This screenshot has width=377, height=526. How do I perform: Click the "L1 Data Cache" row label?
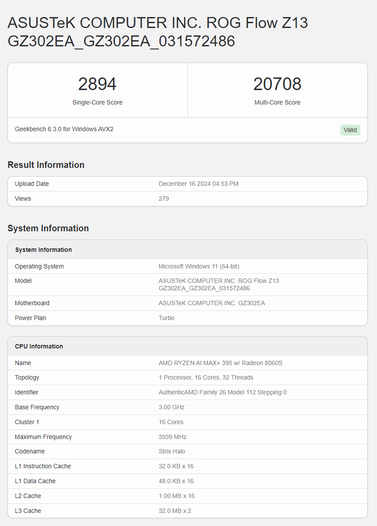tap(35, 481)
